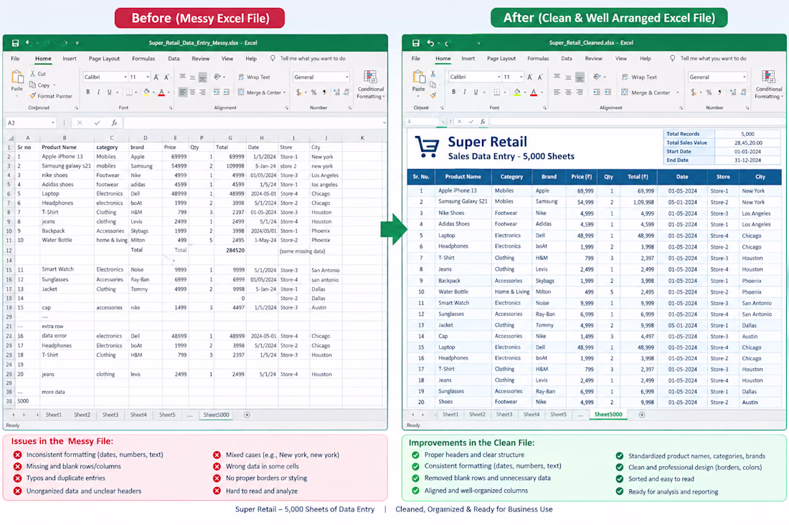Increase font size in the Messy Excel window
This screenshot has width=789, height=525.
click(156, 77)
